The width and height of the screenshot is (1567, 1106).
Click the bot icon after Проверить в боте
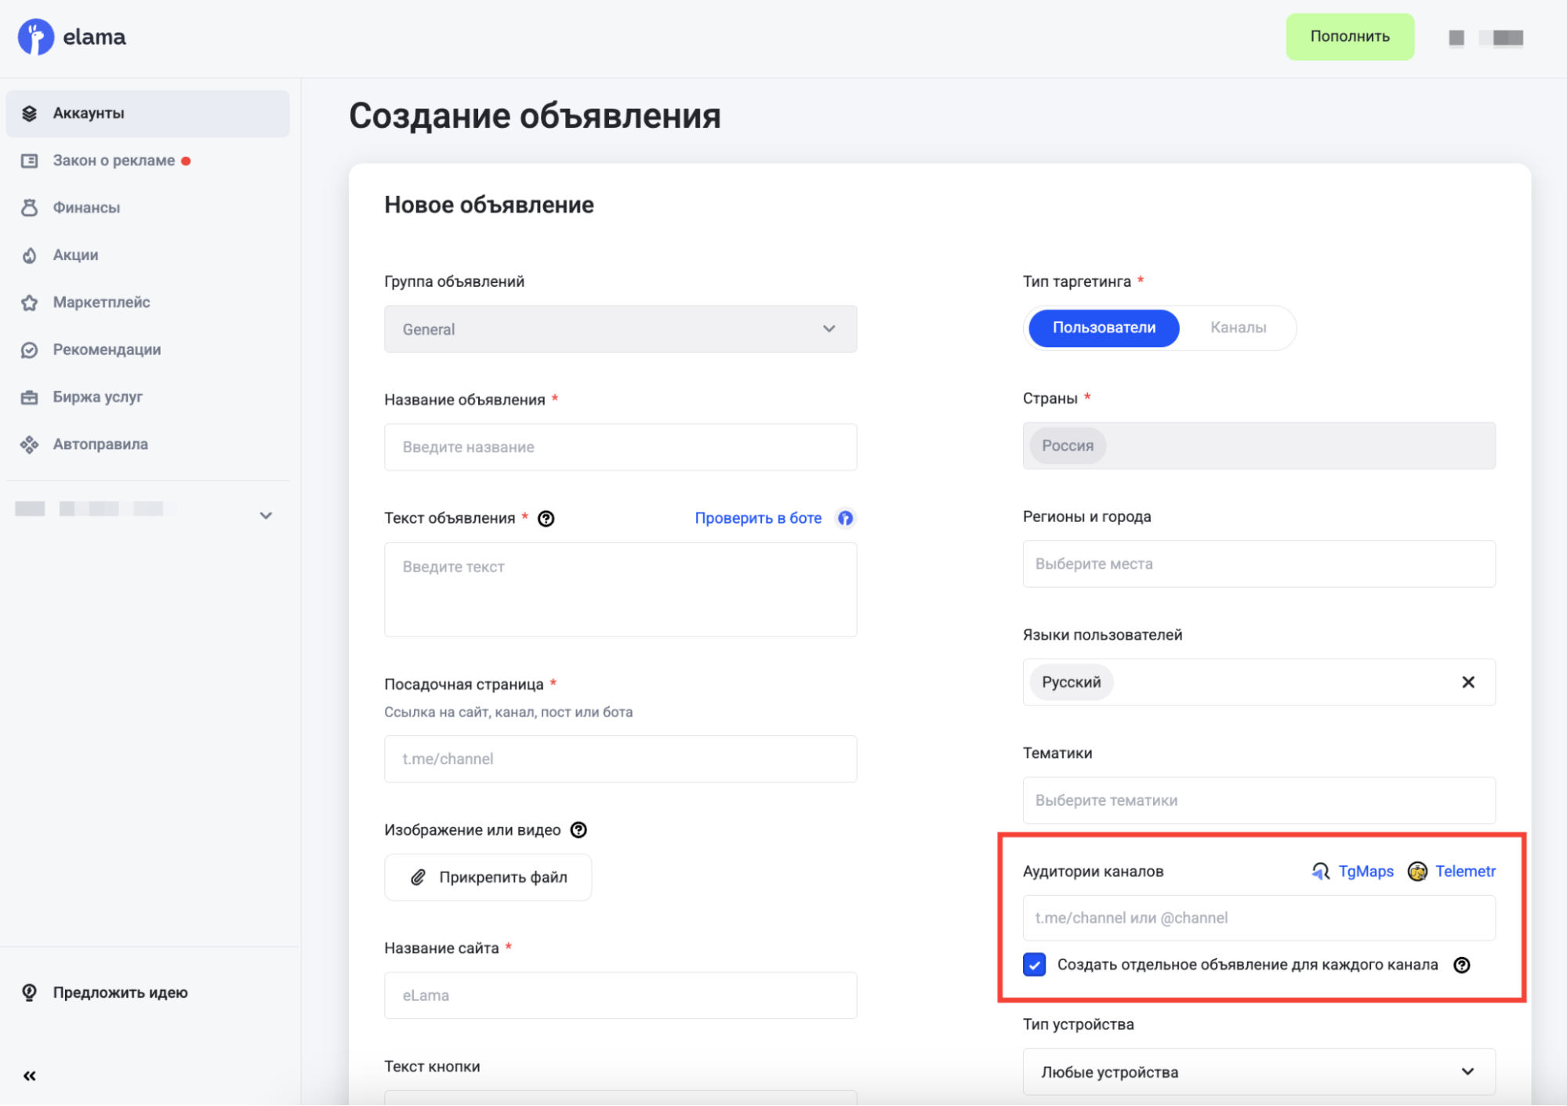845,518
